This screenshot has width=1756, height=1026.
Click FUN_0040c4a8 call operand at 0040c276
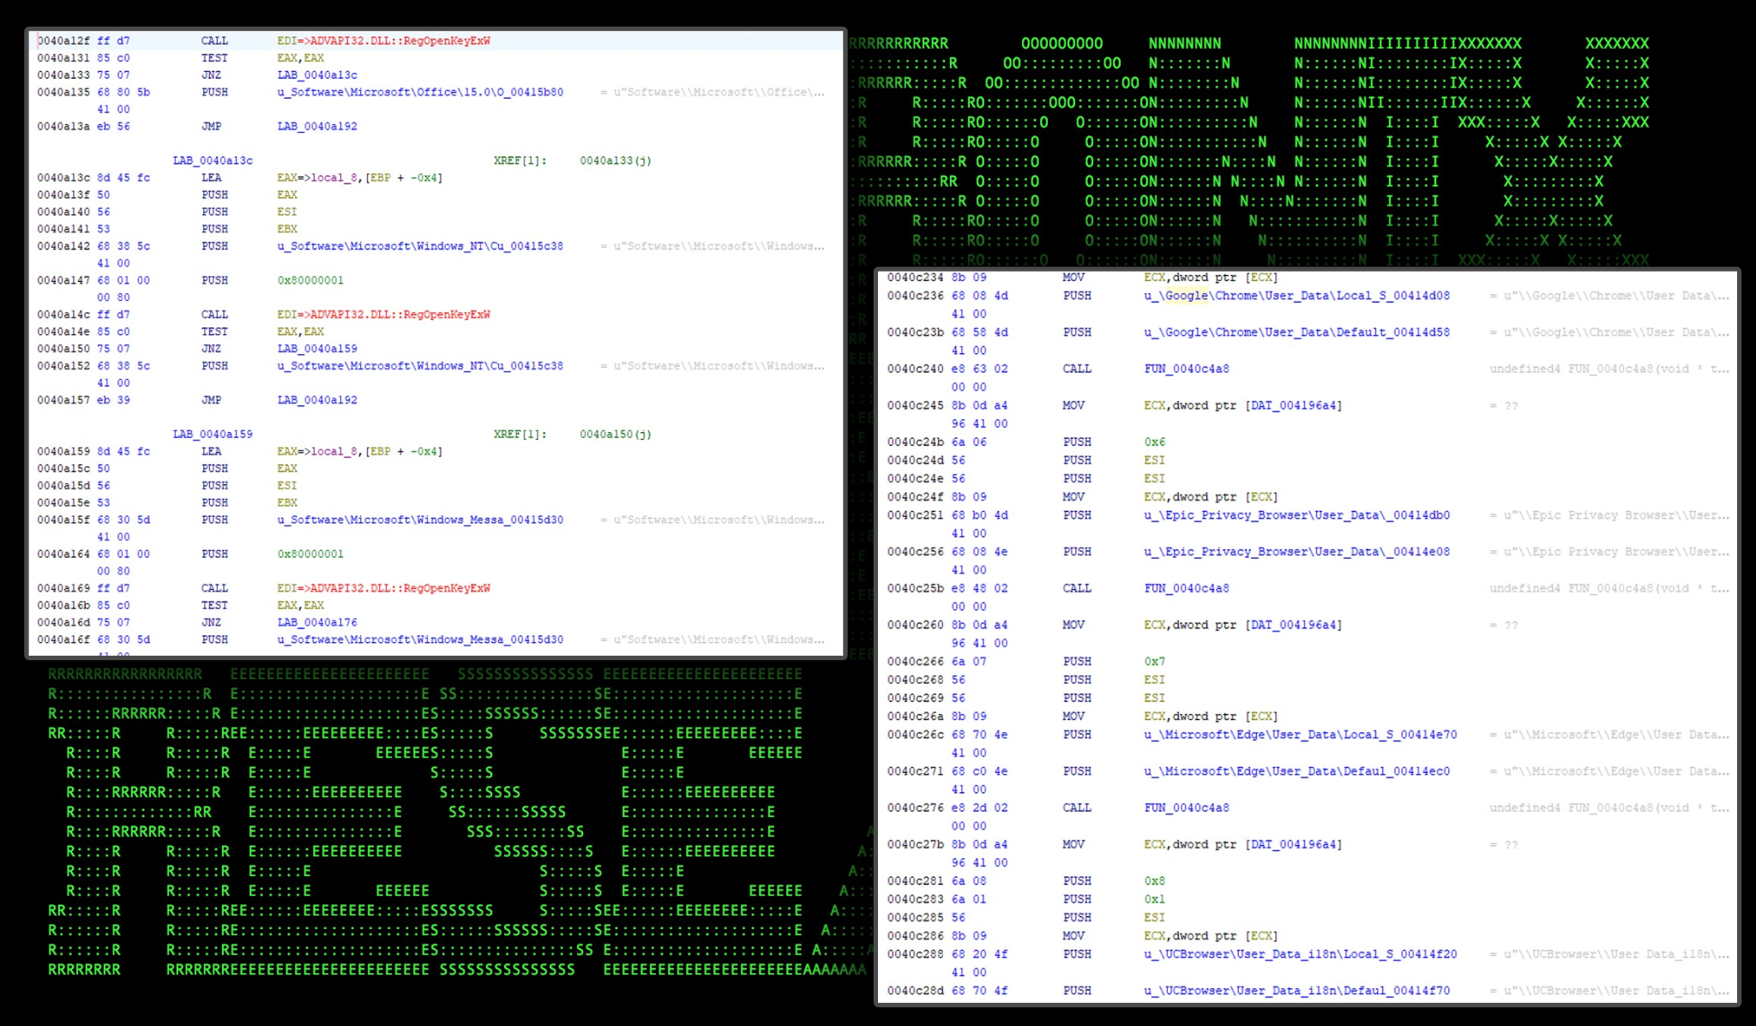(1186, 807)
